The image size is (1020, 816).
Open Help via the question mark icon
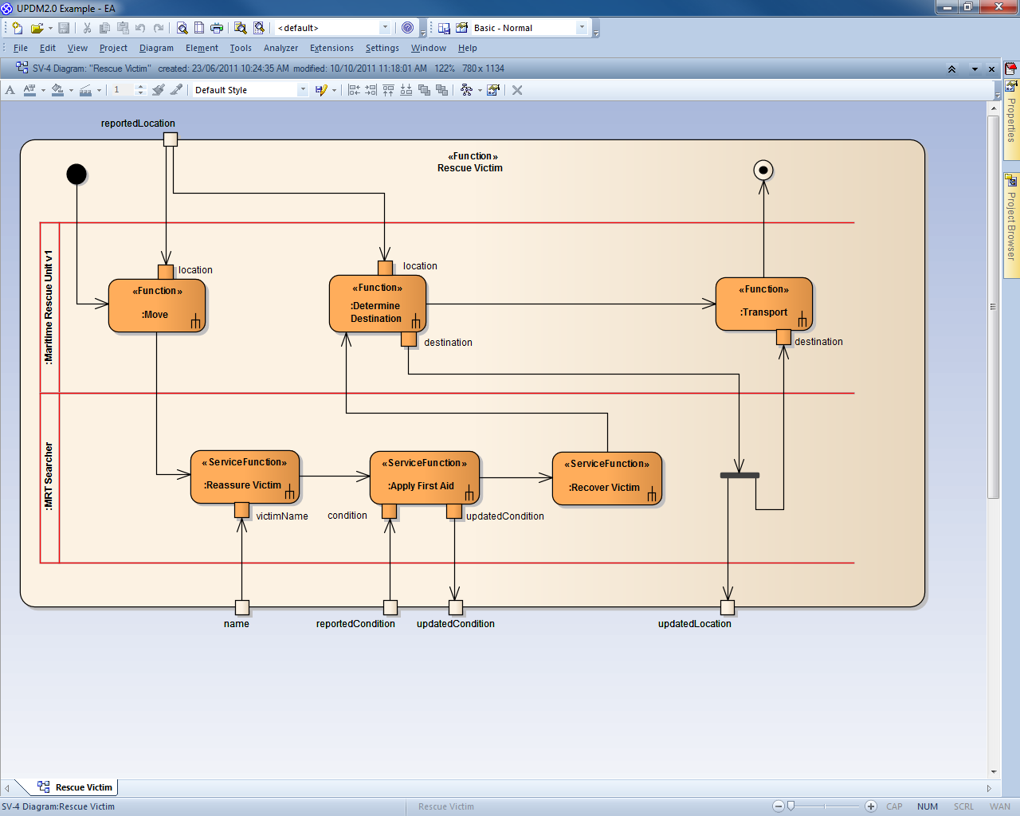point(408,28)
